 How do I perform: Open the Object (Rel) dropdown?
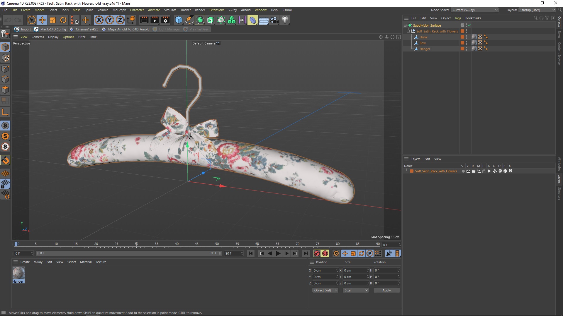pos(325,290)
